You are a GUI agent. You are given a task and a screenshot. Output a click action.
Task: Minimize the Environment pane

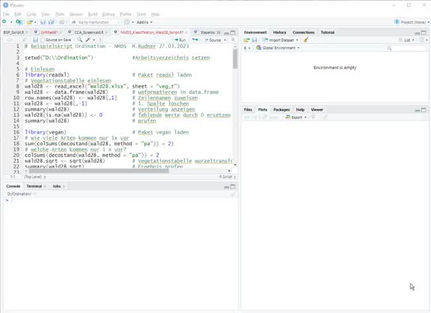417,33
